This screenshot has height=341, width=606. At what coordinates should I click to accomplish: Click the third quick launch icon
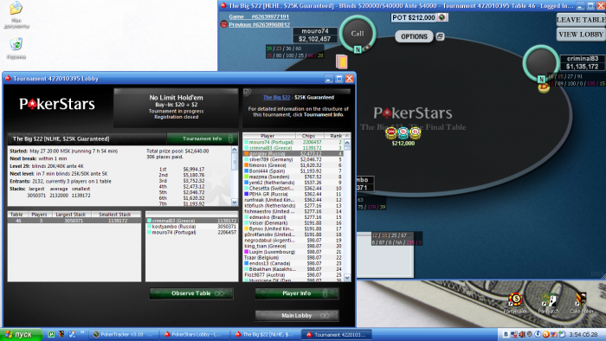pyautogui.click(x=72, y=334)
